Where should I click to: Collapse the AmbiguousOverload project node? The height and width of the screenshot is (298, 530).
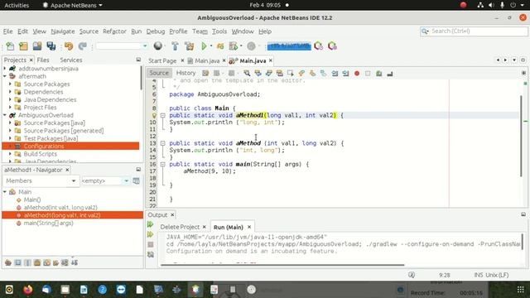pyautogui.click(x=5, y=115)
